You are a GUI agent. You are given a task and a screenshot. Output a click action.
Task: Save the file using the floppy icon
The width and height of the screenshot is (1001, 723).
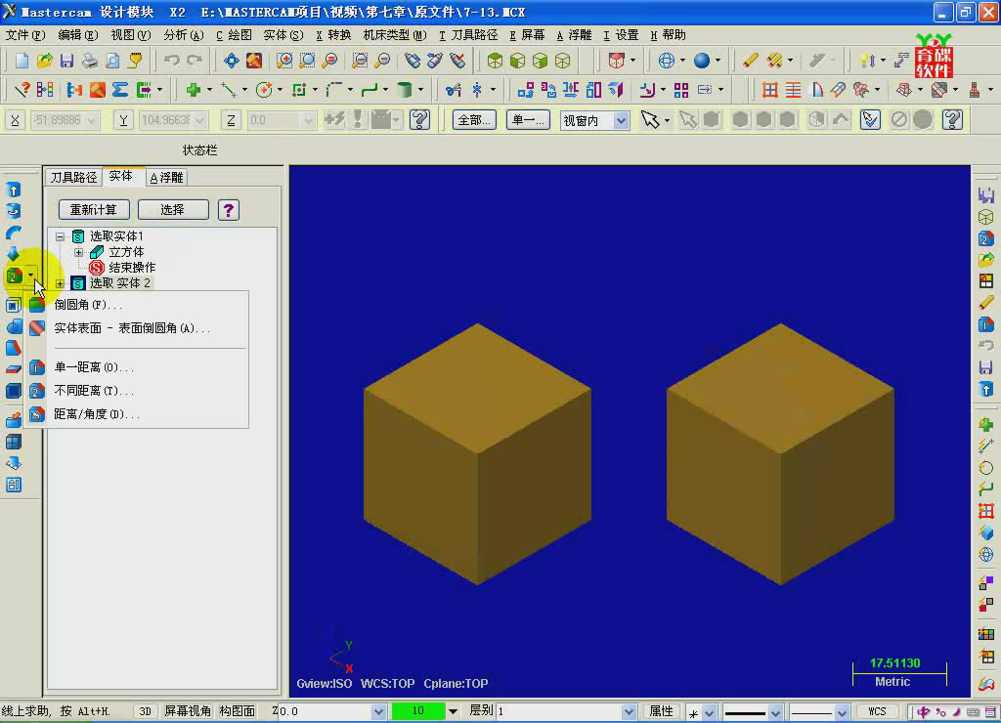pos(66,61)
